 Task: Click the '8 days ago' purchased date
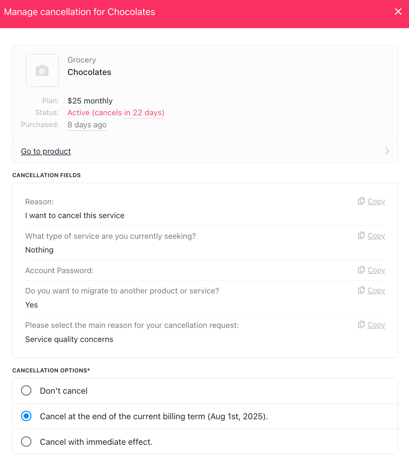[87, 125]
